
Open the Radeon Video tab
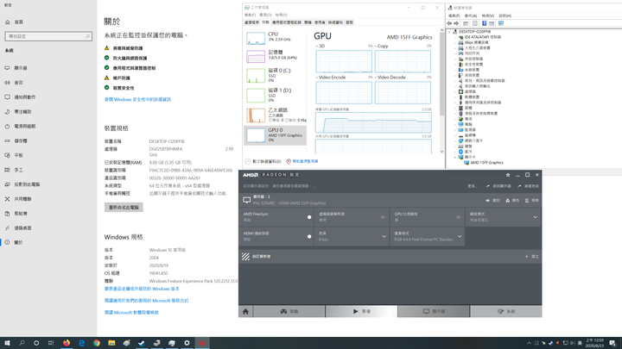point(361,311)
